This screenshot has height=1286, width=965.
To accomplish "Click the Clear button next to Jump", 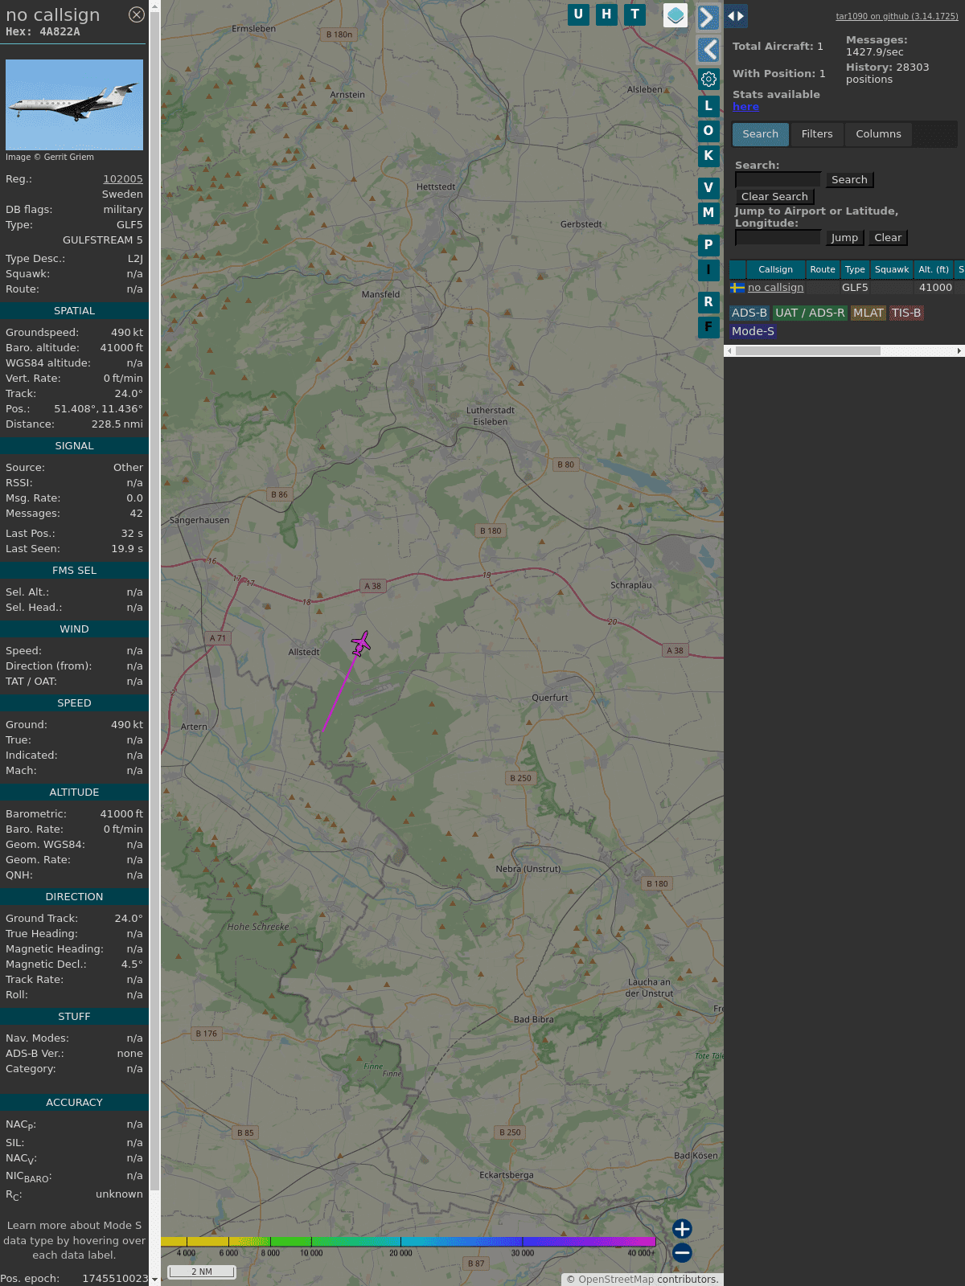I will point(888,238).
